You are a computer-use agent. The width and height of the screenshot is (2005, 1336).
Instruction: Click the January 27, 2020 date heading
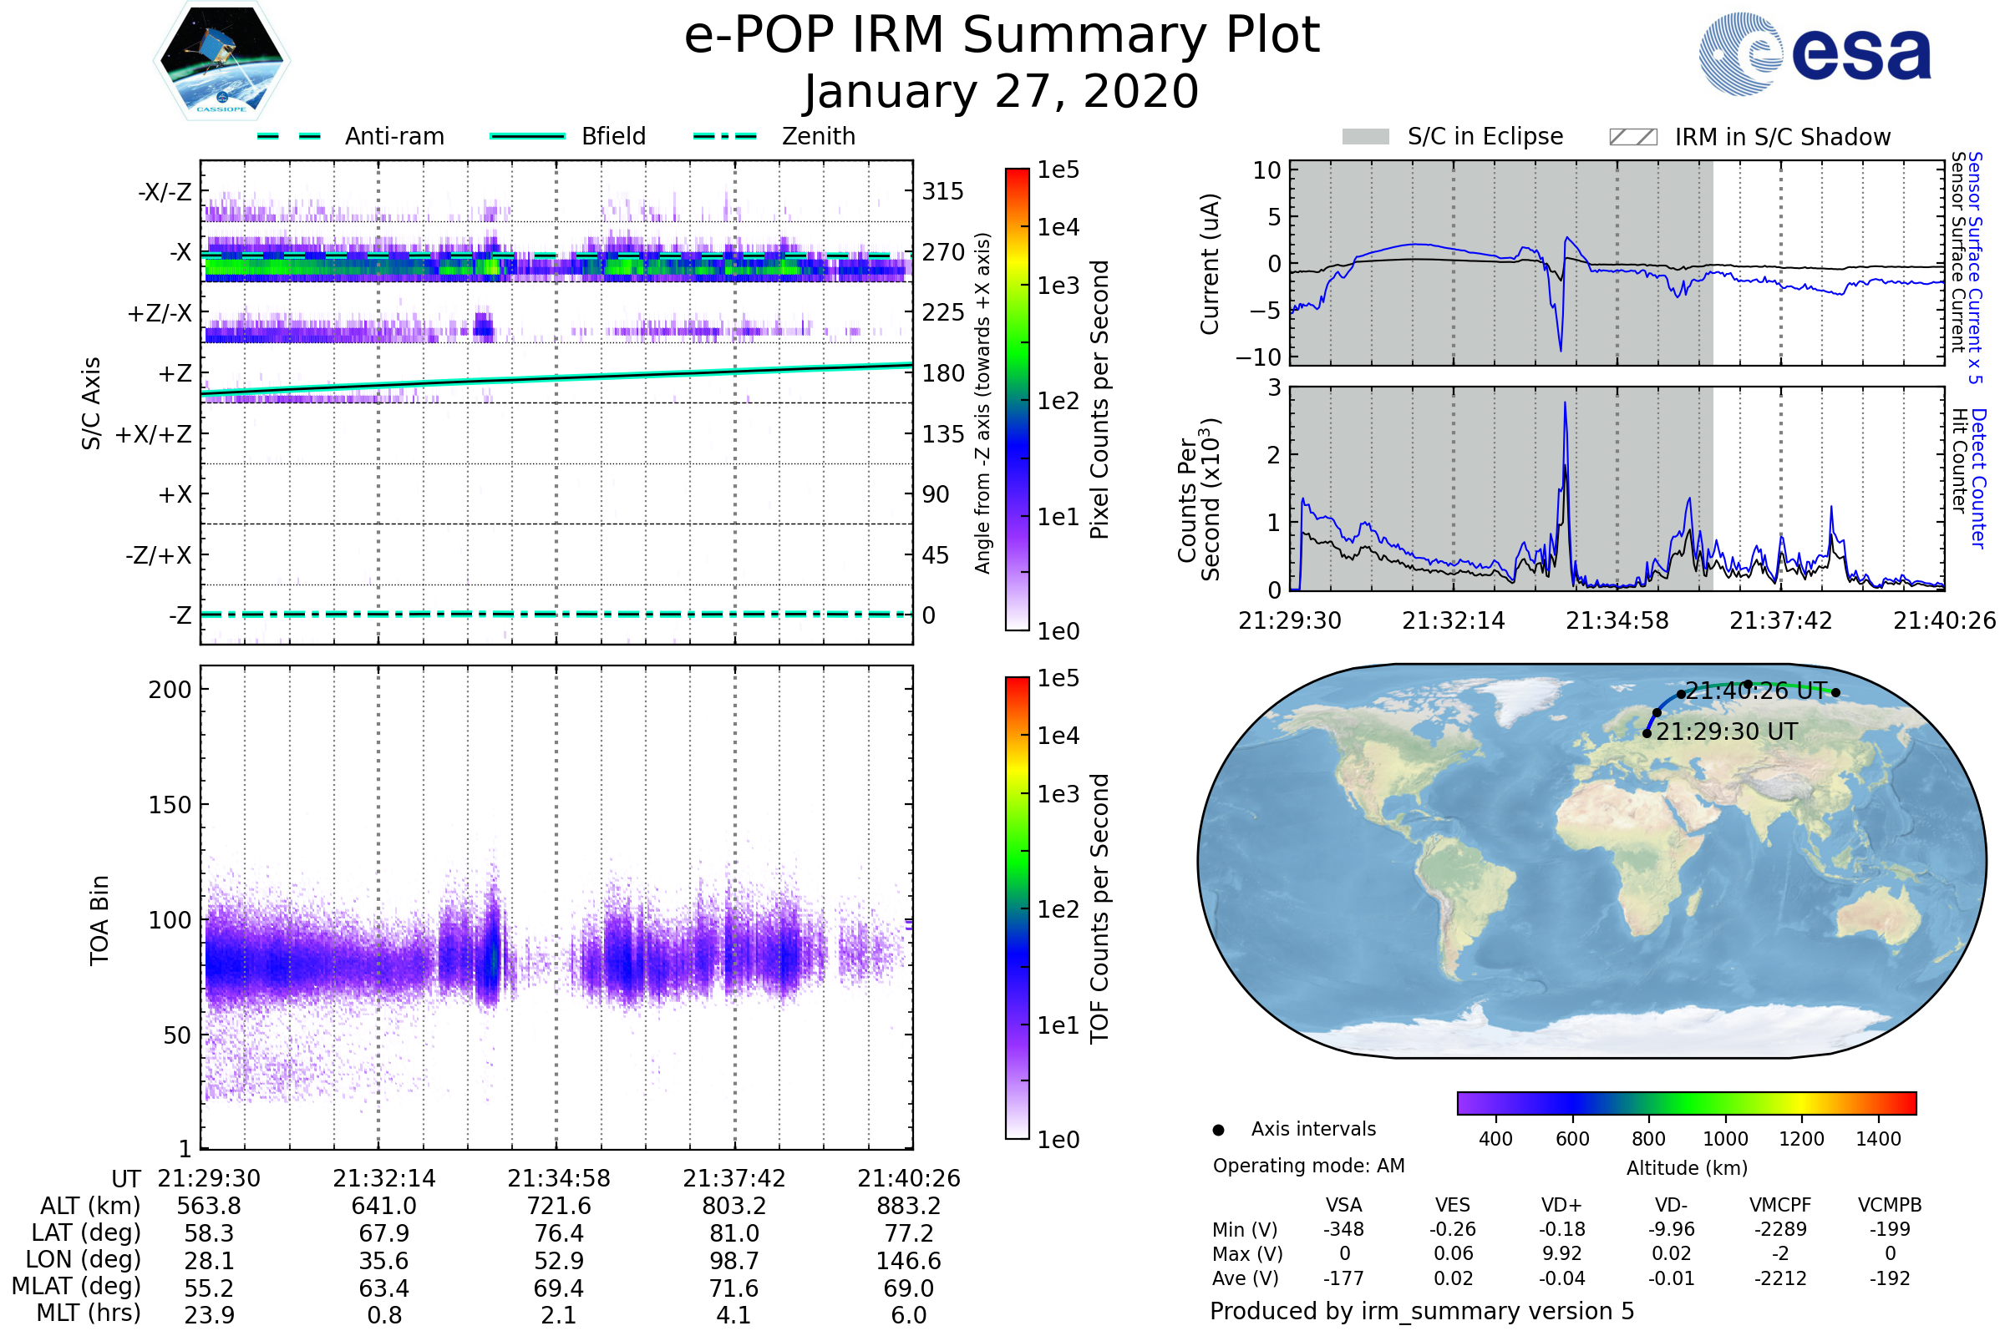coord(1002,92)
